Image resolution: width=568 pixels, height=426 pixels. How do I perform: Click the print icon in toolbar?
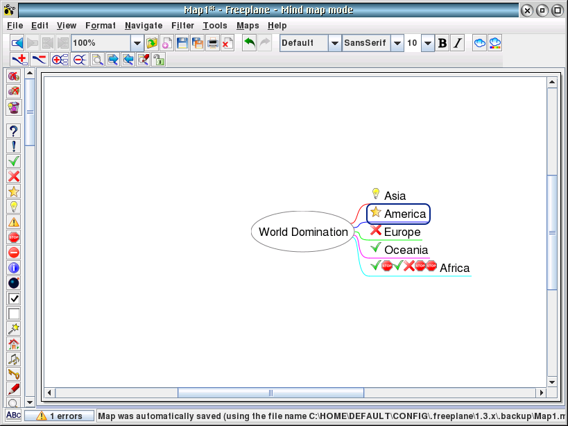[213, 43]
